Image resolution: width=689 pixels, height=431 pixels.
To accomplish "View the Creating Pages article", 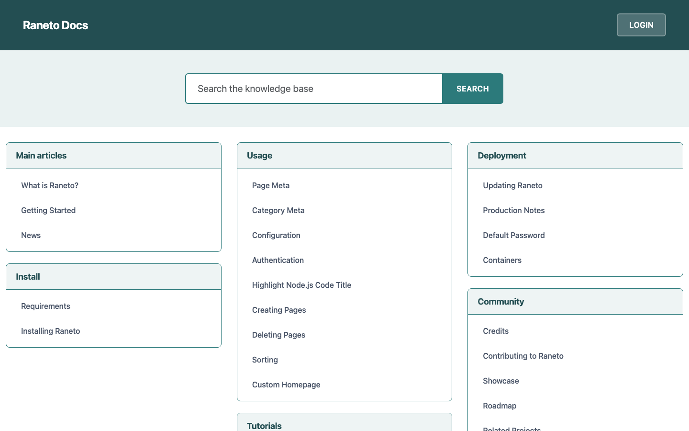I will coord(279,310).
